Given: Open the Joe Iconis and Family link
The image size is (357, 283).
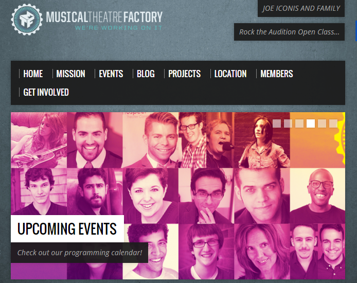Looking at the screenshot, I should [x=301, y=8].
